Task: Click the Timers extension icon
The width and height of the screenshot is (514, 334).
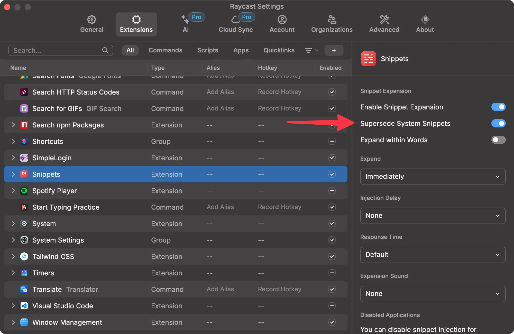Action: [x=24, y=273]
